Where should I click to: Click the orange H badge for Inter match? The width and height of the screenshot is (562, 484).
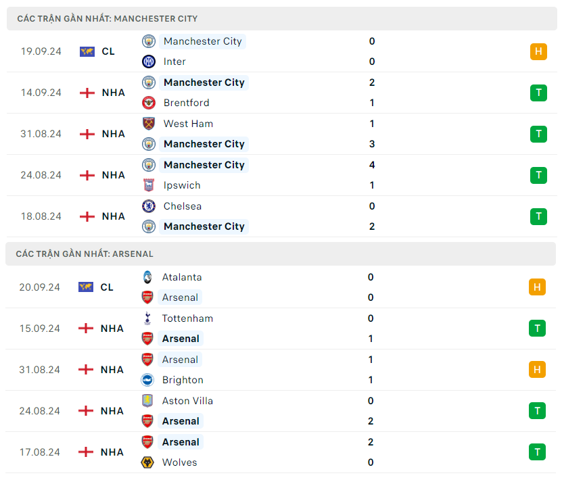[x=538, y=51]
